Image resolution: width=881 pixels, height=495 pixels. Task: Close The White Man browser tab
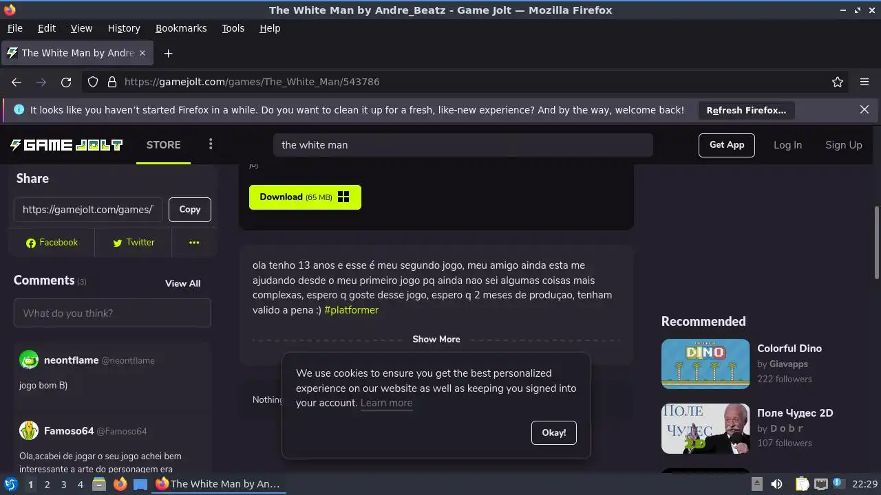[142, 53]
